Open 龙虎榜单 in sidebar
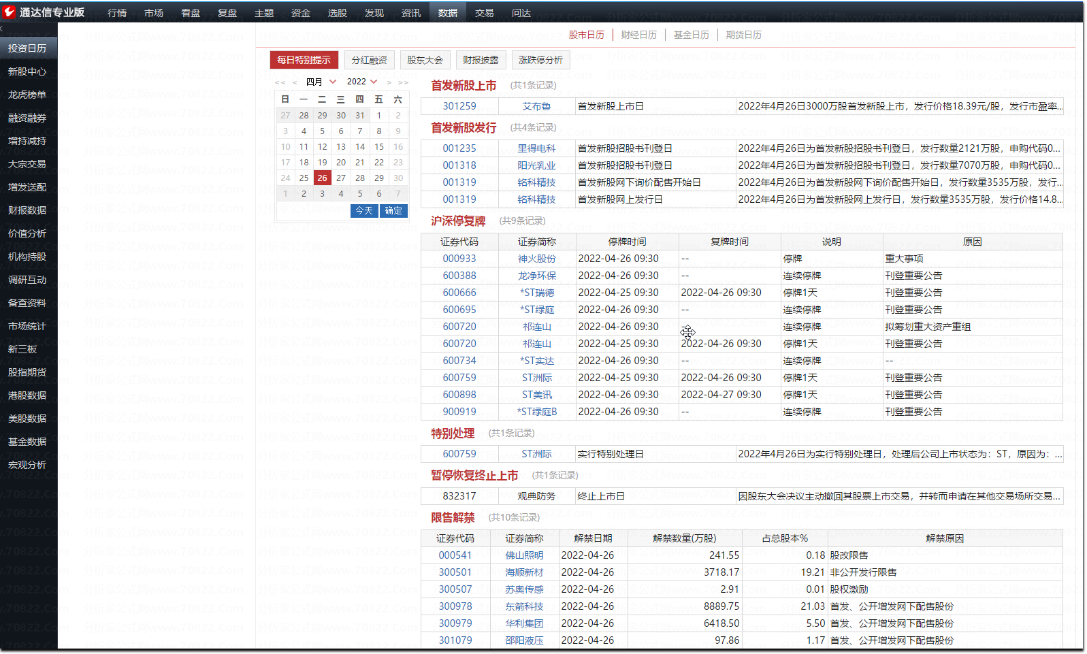 point(29,95)
